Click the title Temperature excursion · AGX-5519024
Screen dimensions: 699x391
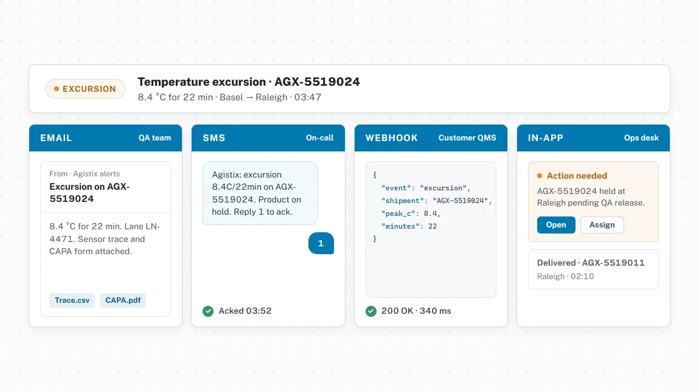pyautogui.click(x=249, y=82)
